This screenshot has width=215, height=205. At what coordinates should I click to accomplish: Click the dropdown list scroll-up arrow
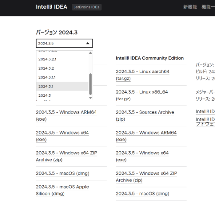[x=91, y=53]
